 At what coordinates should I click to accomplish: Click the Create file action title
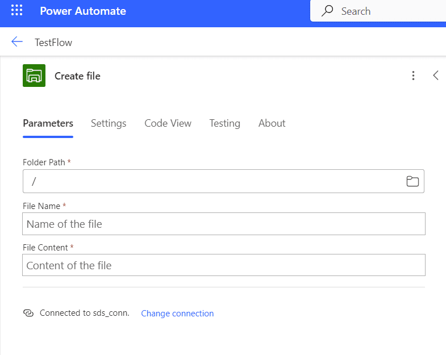pyautogui.click(x=77, y=76)
